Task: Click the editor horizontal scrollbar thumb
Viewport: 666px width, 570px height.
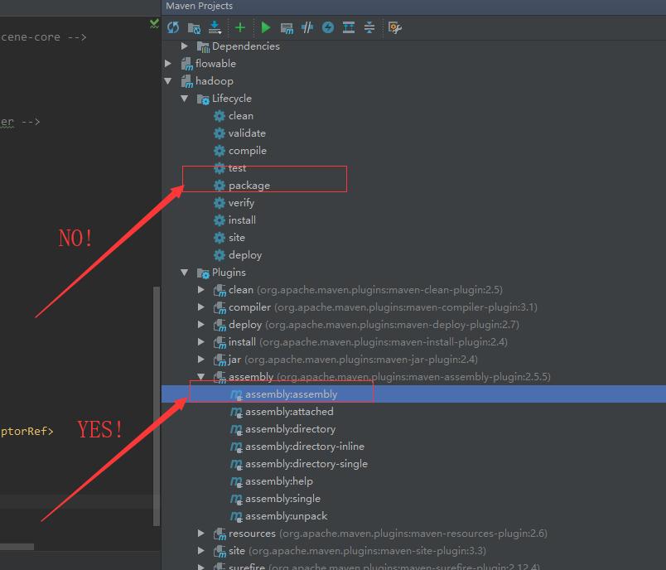Action: 17,547
